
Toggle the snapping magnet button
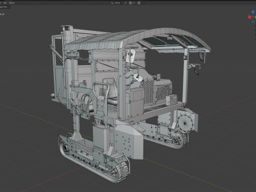(x=130, y=3)
